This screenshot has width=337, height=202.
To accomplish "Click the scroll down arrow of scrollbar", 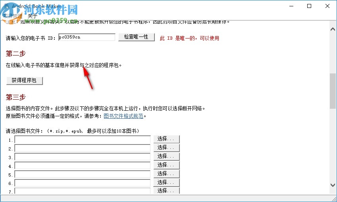I will [333, 185].
